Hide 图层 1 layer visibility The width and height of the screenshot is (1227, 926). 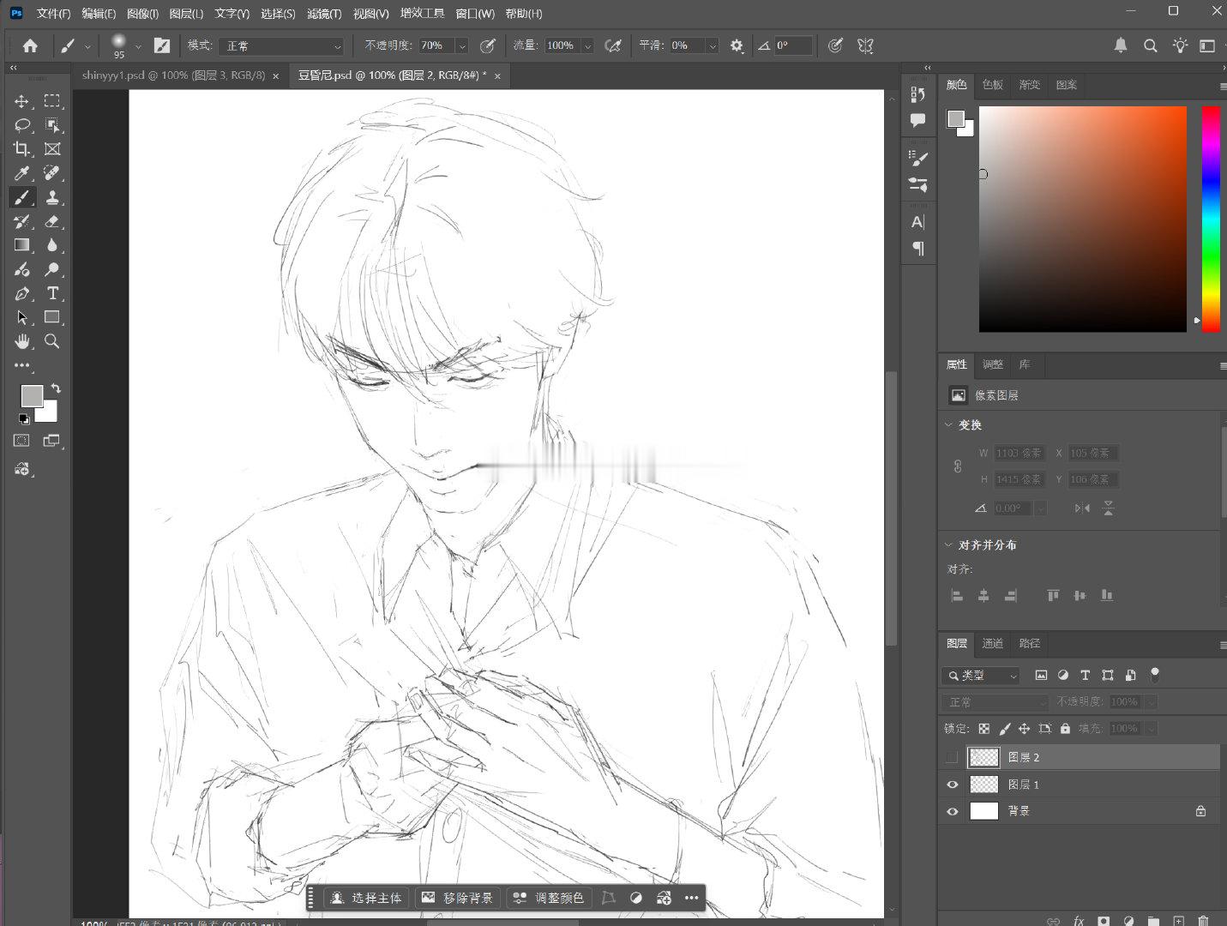point(952,785)
